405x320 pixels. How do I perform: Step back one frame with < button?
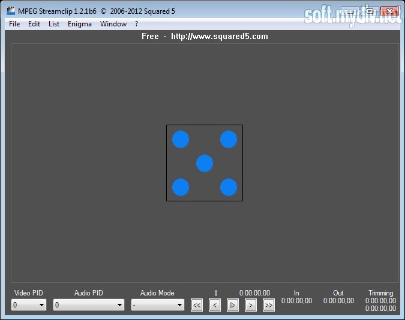point(215,305)
